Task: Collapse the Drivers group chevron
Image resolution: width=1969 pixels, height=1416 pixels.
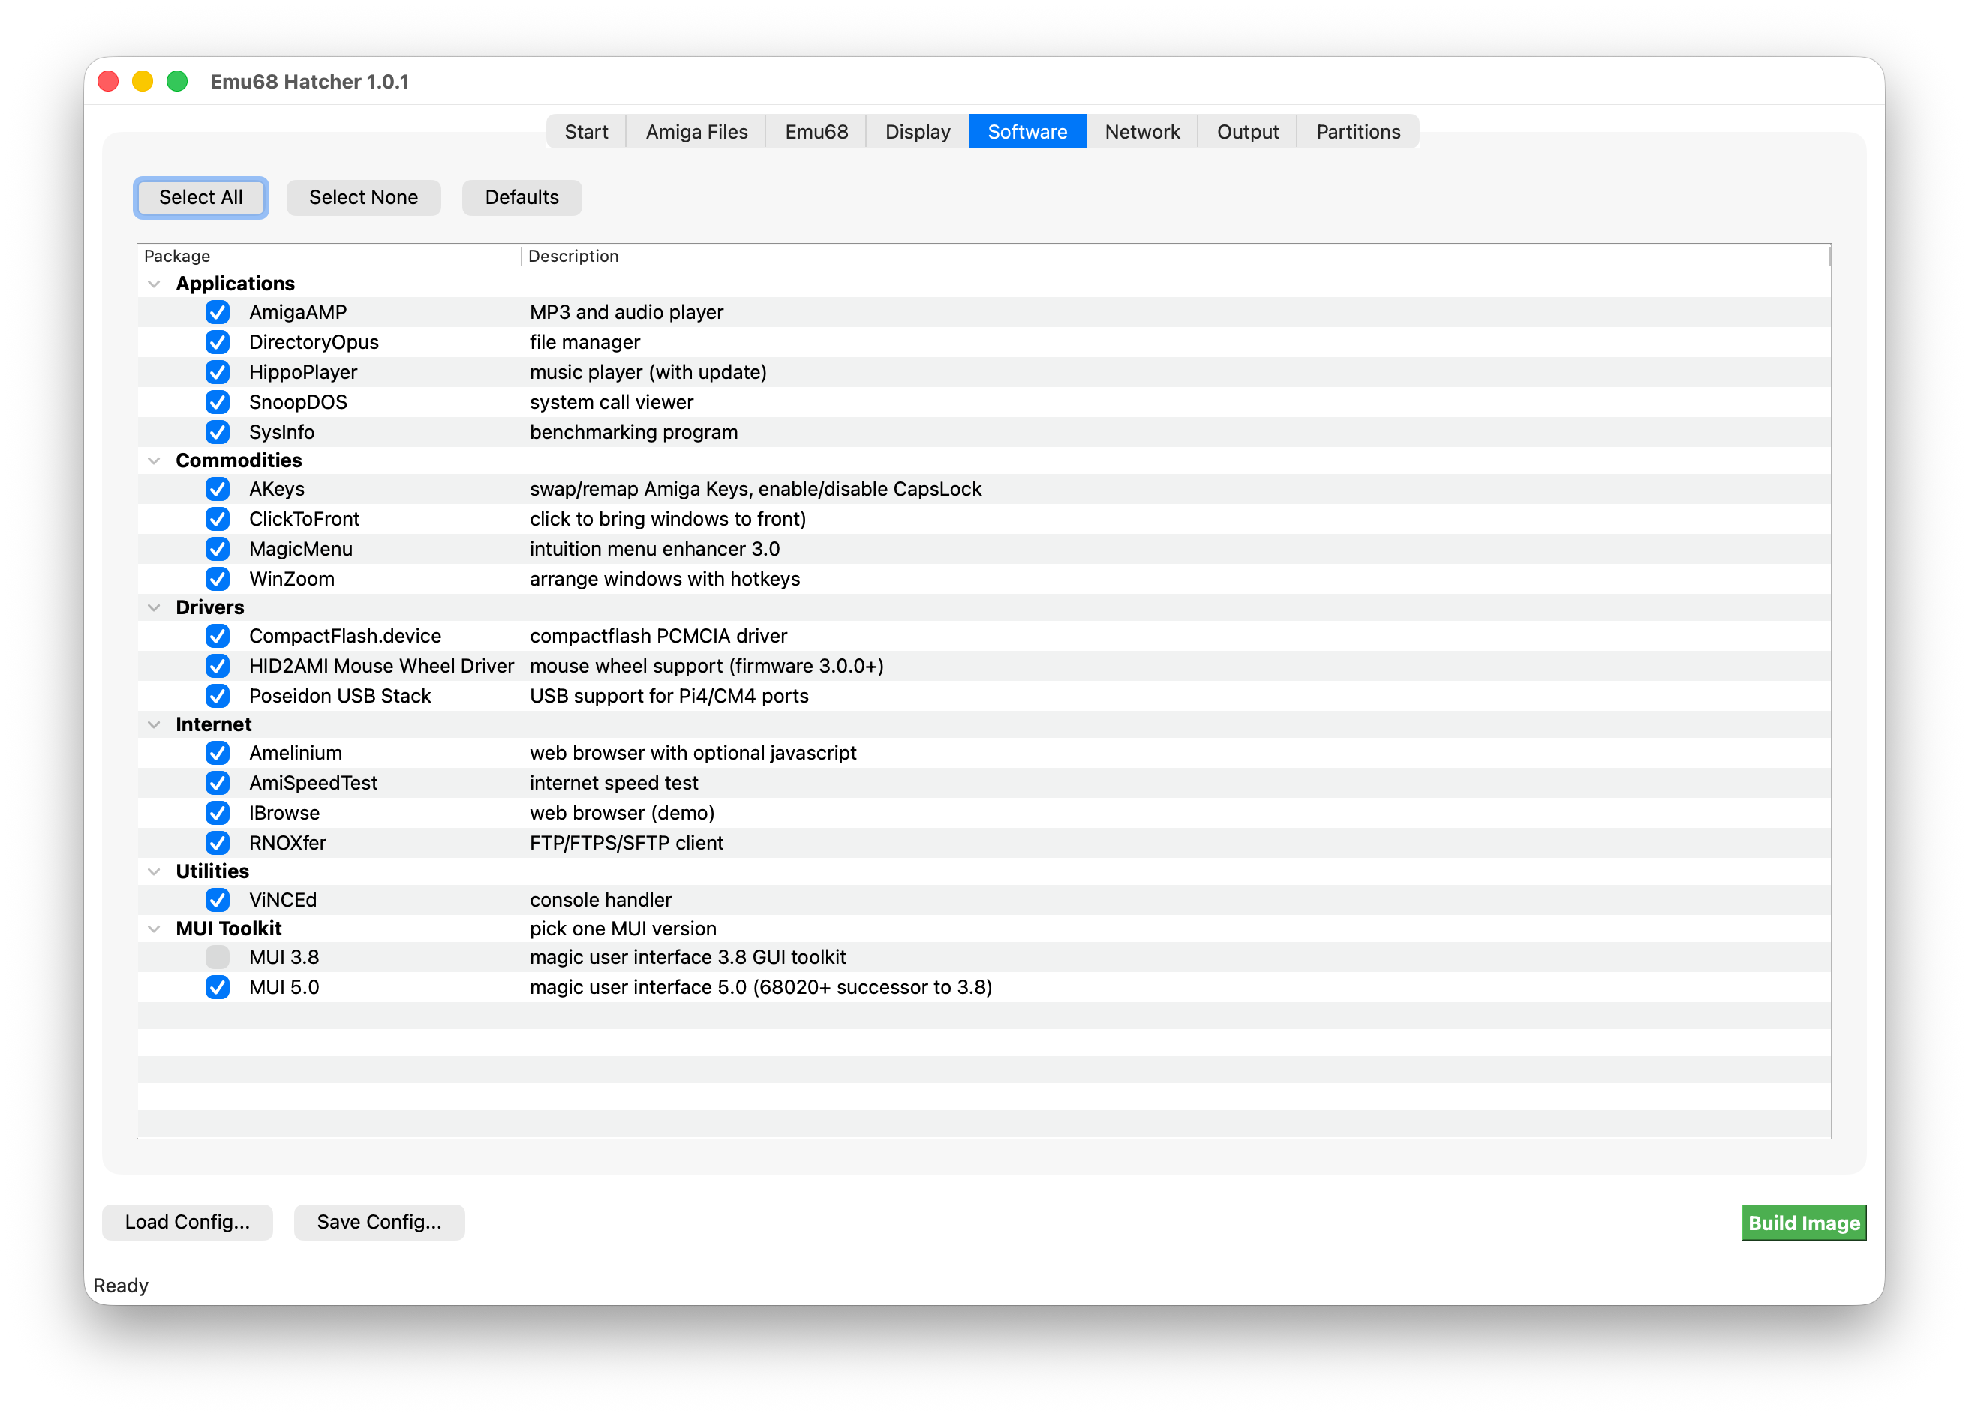Action: [154, 607]
